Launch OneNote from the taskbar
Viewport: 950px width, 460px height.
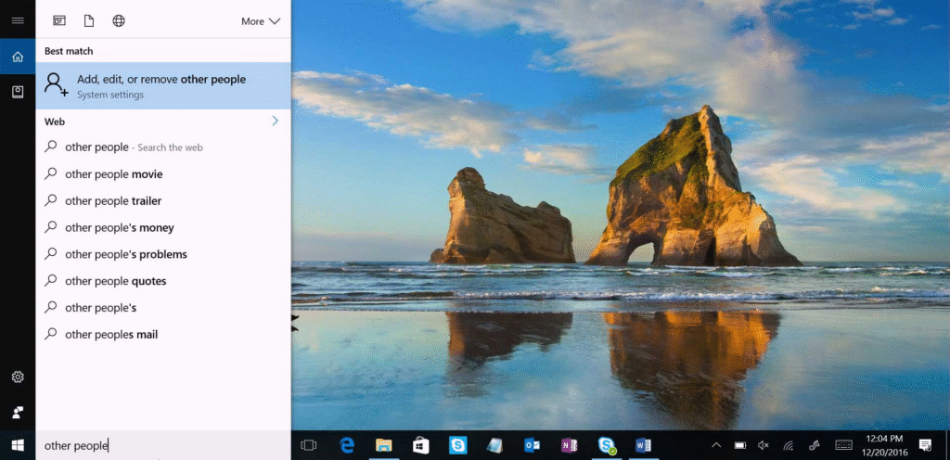(569, 445)
